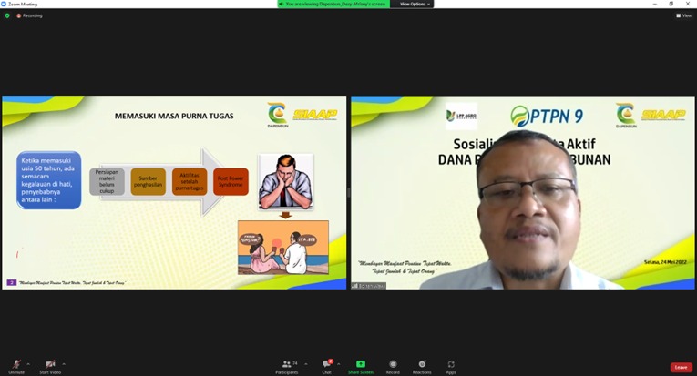The height and width of the screenshot is (376, 697).
Task: Open the Participants panel
Action: pyautogui.click(x=287, y=365)
